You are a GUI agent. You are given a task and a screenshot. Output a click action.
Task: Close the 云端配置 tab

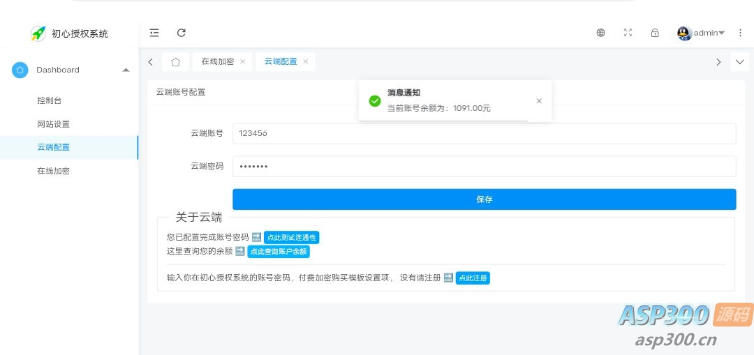pos(306,62)
